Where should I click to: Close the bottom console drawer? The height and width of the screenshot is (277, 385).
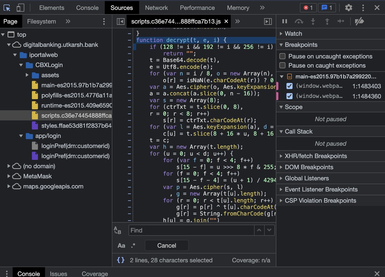pos(377,273)
